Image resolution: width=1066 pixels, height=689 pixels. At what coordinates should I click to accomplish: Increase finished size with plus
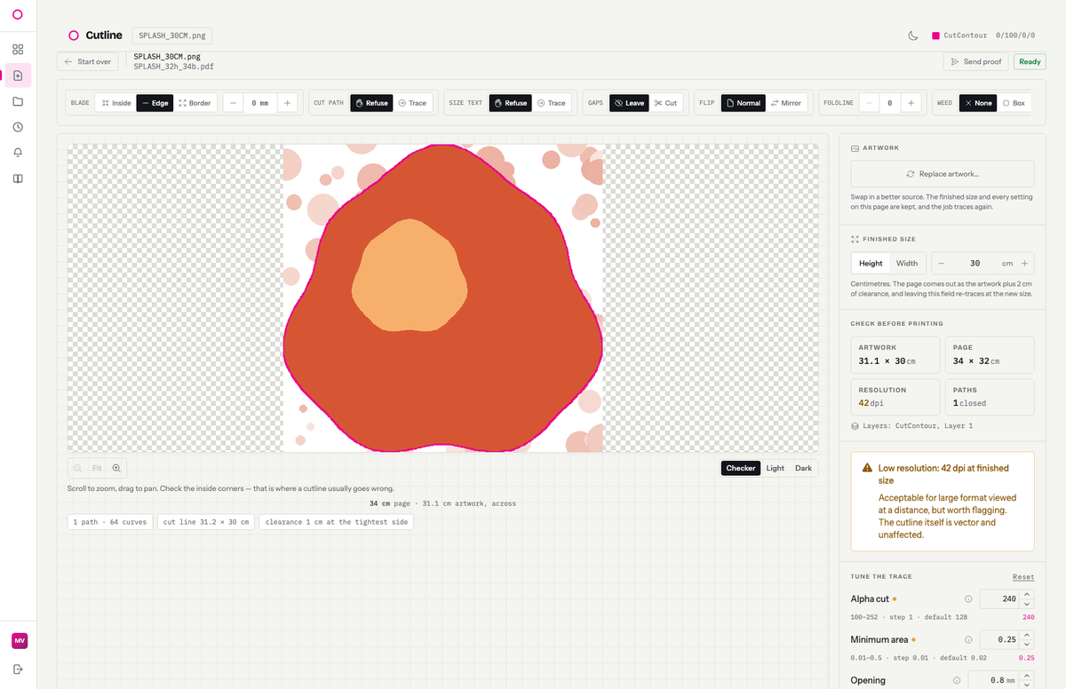pyautogui.click(x=1024, y=264)
